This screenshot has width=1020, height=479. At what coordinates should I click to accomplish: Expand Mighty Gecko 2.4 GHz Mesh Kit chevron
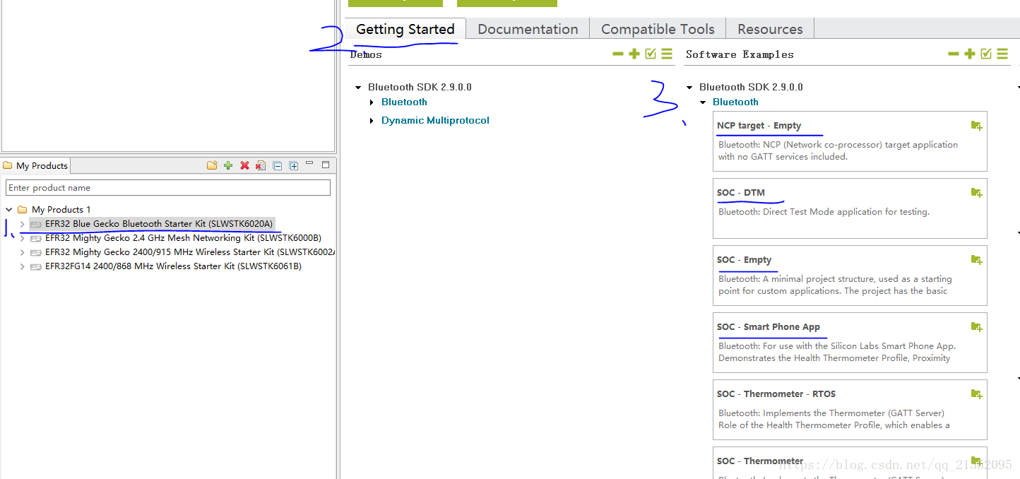coord(23,238)
